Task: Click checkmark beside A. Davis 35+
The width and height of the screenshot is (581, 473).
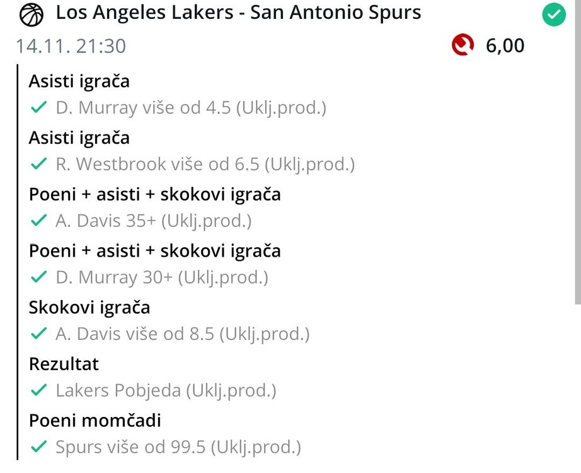Action: tap(39, 221)
